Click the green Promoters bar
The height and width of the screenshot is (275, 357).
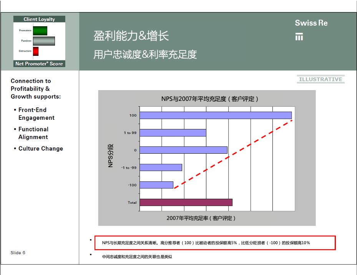40,31
